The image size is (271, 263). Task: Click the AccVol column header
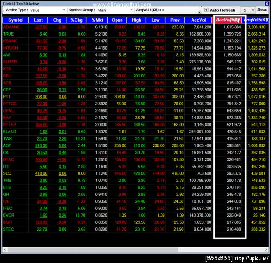tap(198, 20)
